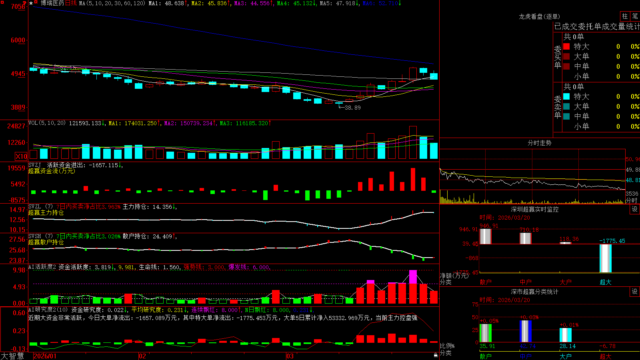
Task: Select the 委买单 中单 dark red swatch
Action: pyautogui.click(x=566, y=66)
